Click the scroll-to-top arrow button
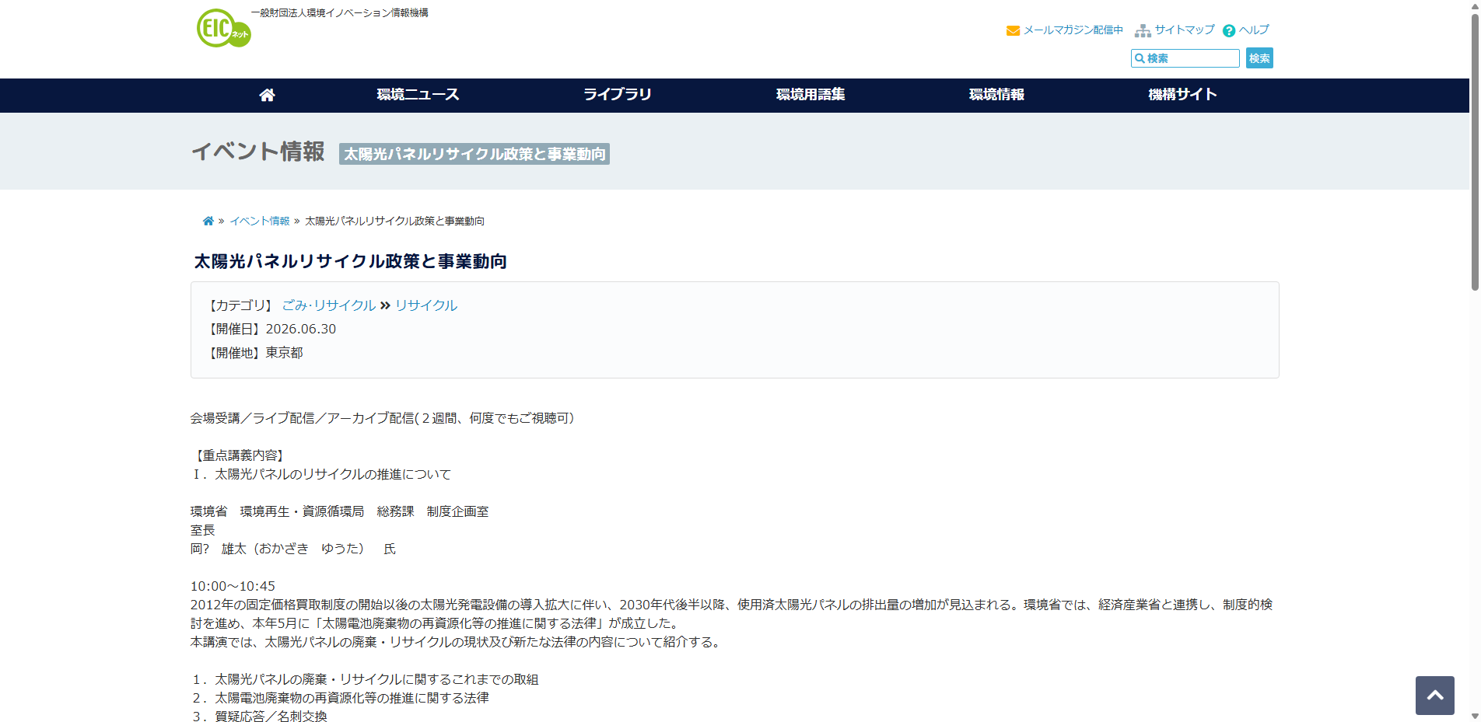This screenshot has width=1481, height=722. click(x=1434, y=695)
